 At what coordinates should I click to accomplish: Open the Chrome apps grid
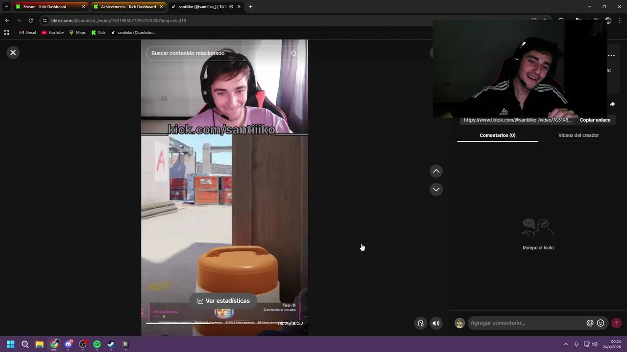coord(6,33)
